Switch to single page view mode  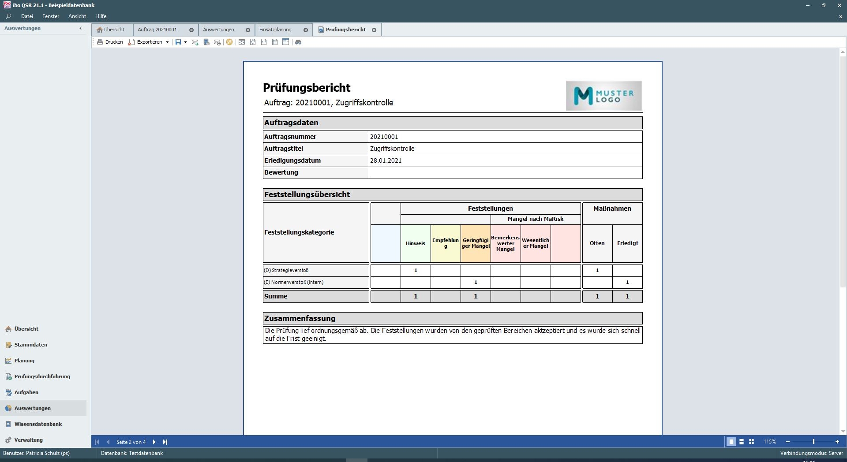point(731,442)
